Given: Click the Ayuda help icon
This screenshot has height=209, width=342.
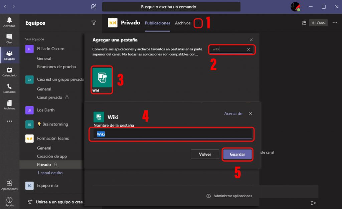Looking at the screenshot, I should (9, 202).
